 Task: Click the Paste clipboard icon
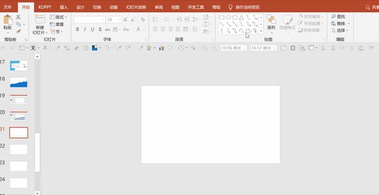(x=8, y=20)
